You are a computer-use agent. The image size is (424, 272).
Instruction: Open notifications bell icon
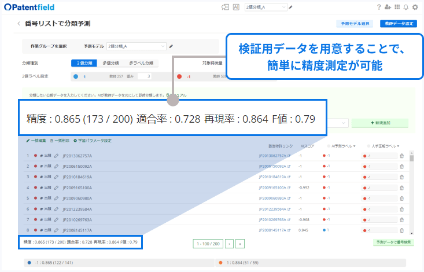[x=406, y=8]
